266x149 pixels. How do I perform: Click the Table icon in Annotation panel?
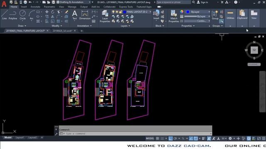tap(94, 21)
